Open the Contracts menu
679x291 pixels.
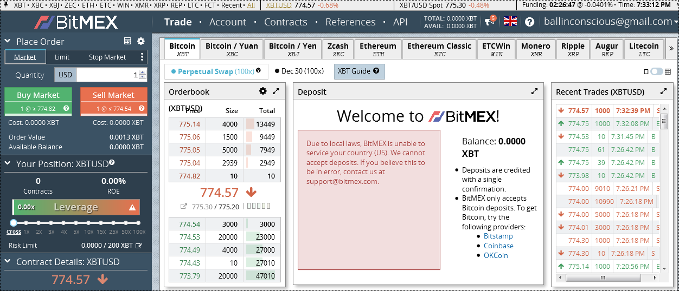(x=286, y=22)
